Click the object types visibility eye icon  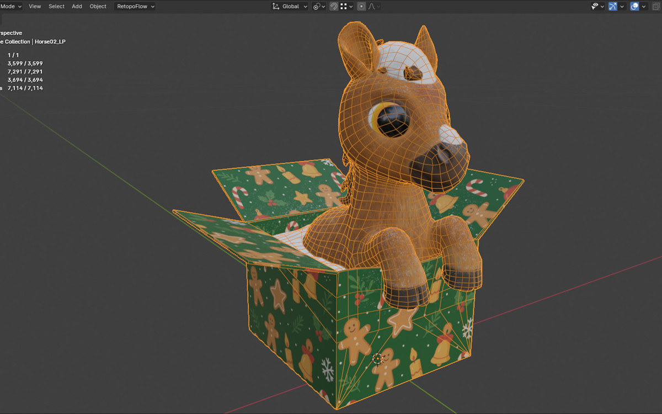click(594, 6)
